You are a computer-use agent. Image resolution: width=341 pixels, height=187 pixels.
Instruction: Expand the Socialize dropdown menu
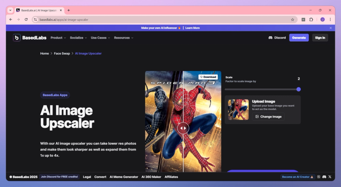coord(78,38)
